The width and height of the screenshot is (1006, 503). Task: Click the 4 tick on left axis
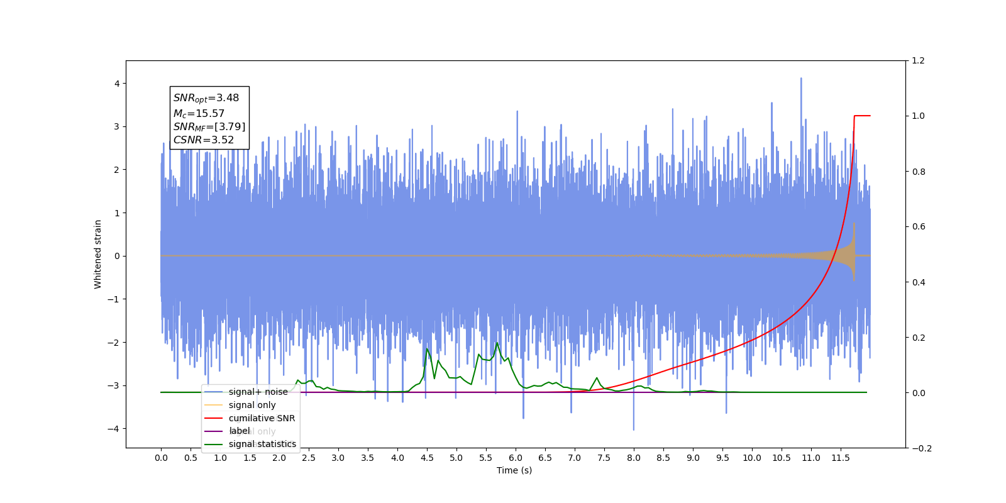(117, 84)
